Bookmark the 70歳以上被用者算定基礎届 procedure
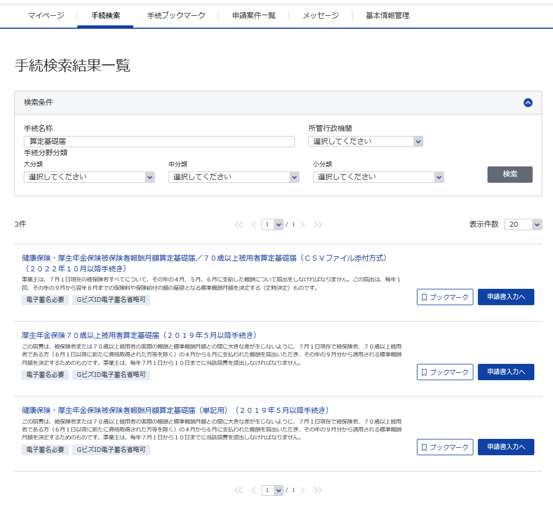 click(x=445, y=372)
